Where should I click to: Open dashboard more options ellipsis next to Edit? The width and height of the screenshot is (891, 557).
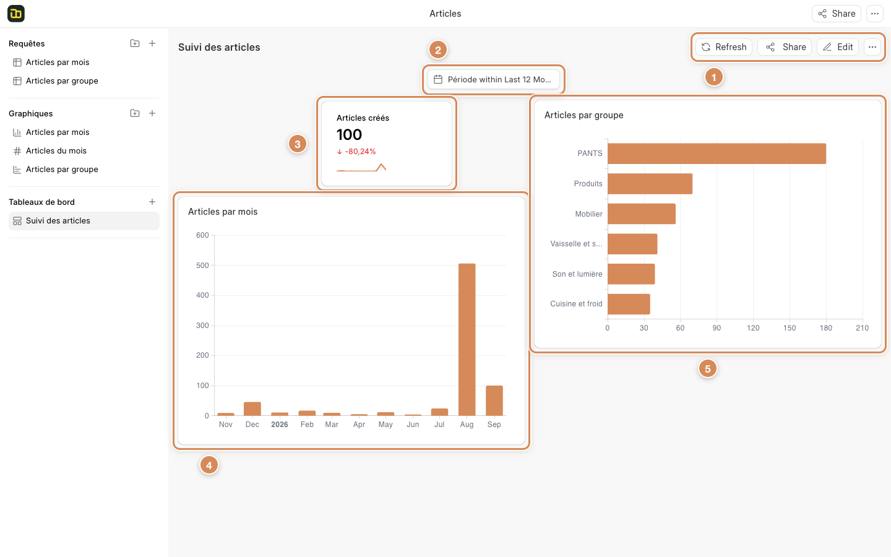[872, 47]
